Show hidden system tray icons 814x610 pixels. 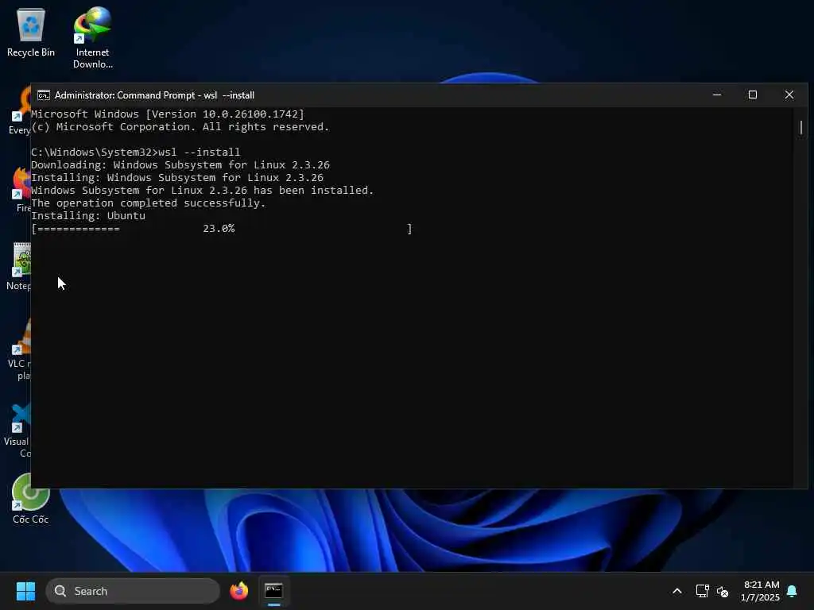(x=677, y=591)
